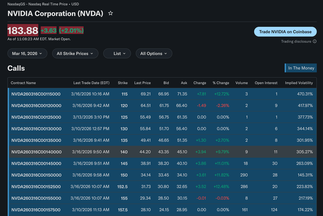Open contract NVDA260316C00140000
The image size is (323, 216).
click(x=36, y=152)
